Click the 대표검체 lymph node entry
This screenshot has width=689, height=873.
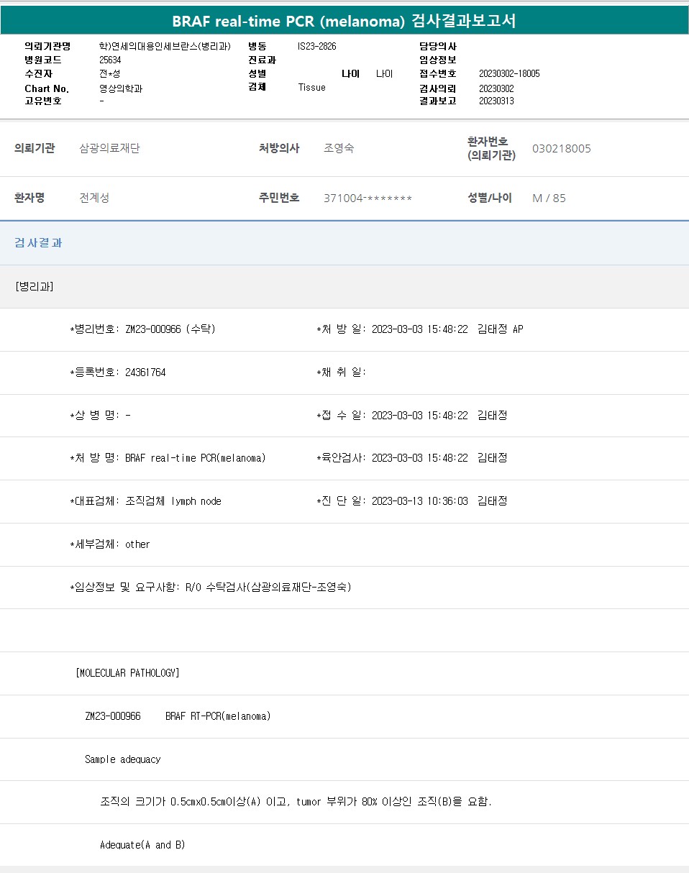point(145,501)
